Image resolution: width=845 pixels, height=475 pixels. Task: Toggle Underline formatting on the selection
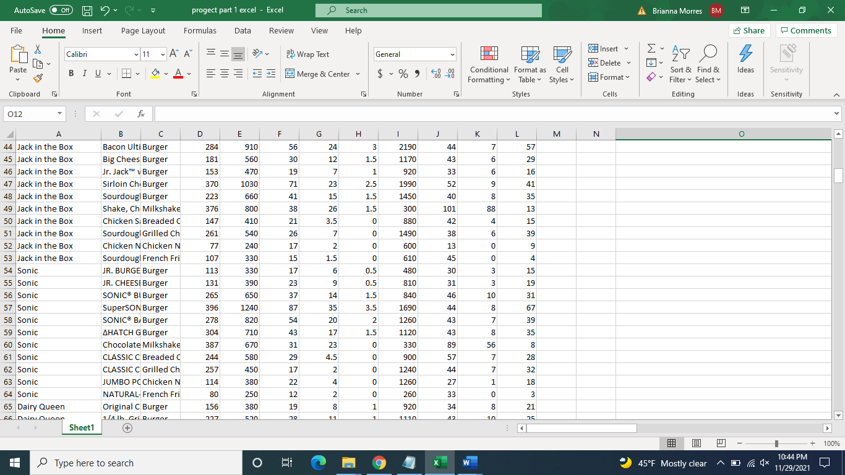[x=97, y=73]
